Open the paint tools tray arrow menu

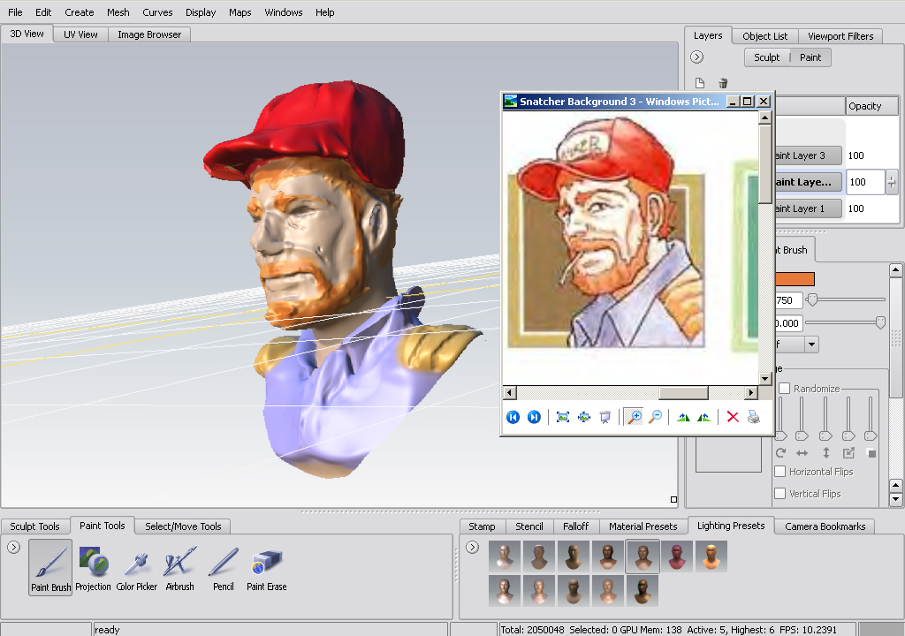tap(13, 548)
